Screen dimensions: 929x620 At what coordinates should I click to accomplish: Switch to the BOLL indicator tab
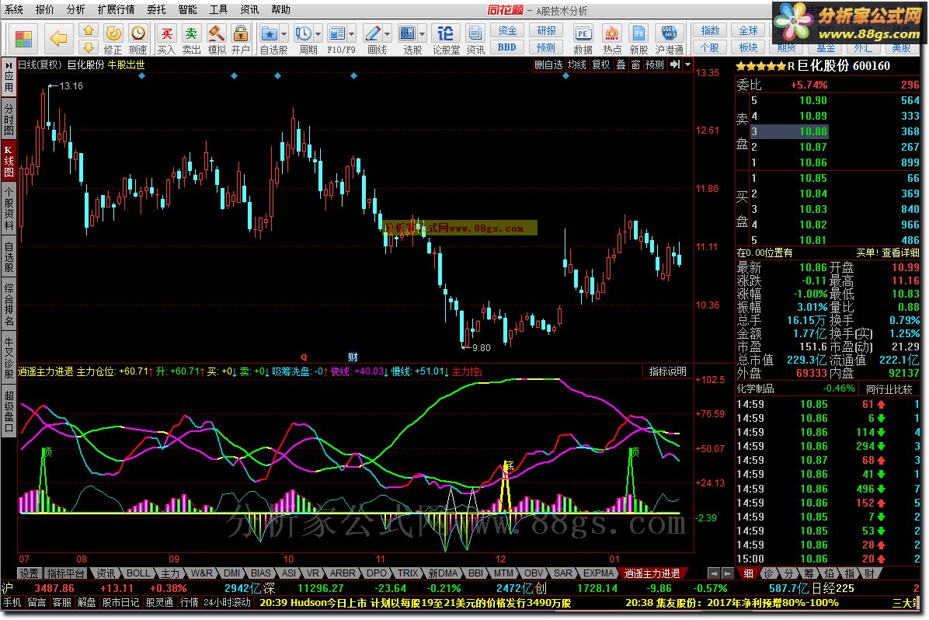(x=138, y=573)
